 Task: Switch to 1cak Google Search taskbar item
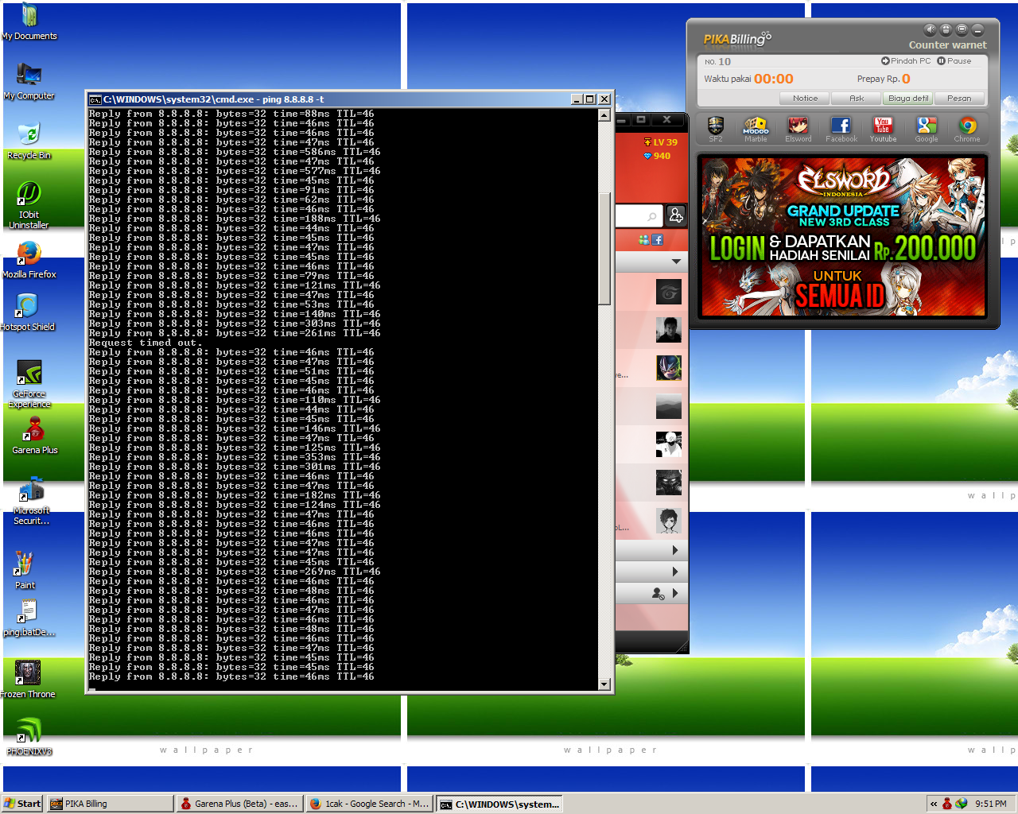click(x=369, y=804)
